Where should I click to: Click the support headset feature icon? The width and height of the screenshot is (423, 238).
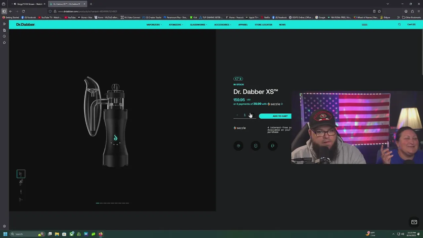pyautogui.click(x=273, y=146)
